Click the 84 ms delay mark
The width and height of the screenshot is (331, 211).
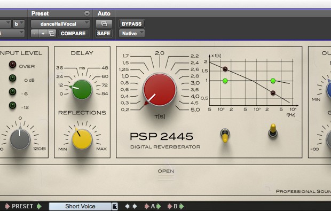pos(105,93)
